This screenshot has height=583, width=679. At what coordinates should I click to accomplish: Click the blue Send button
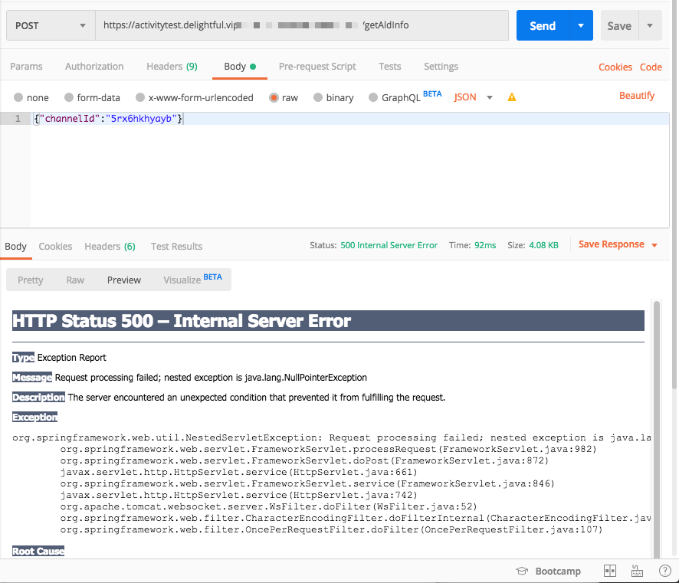(542, 25)
